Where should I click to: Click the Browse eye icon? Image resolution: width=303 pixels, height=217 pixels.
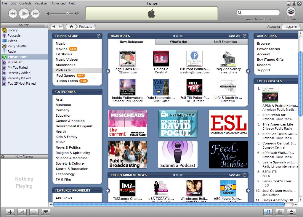pos(291,12)
